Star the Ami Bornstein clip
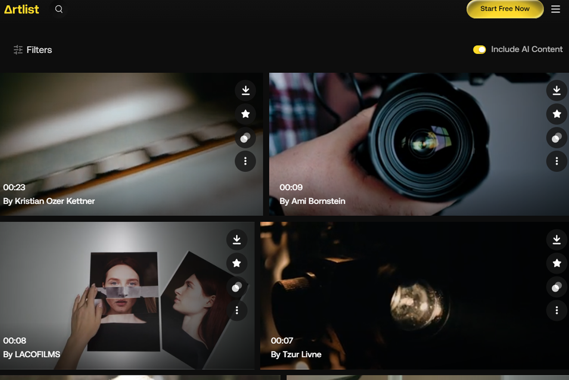 (557, 113)
